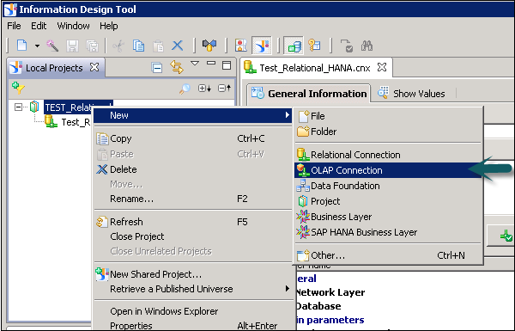515x331 pixels.
Task: Open the Local Projects view menu triangle
Action: pos(195,63)
